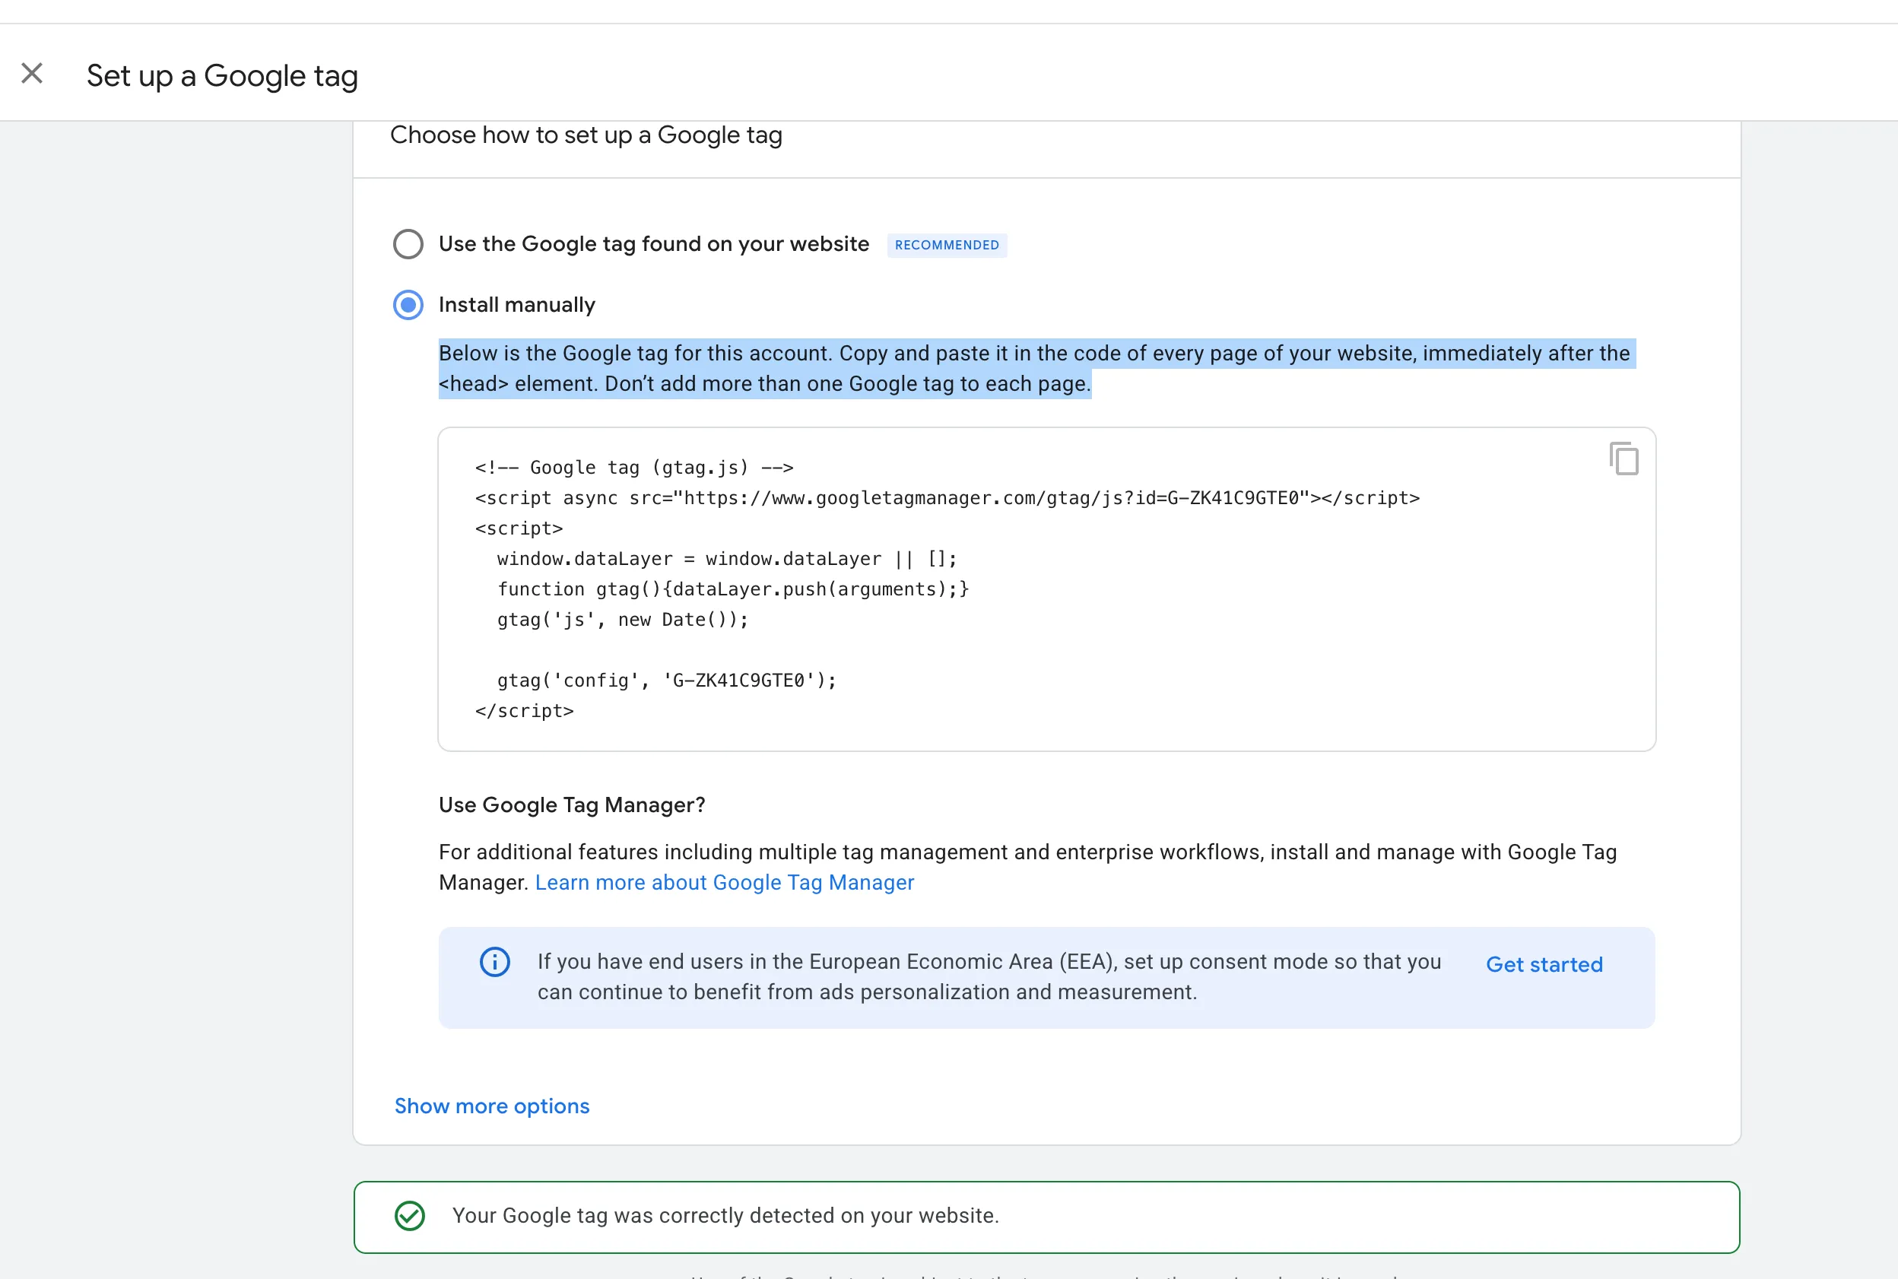Click the 'Install manually' label text
This screenshot has width=1898, height=1279.
516,305
